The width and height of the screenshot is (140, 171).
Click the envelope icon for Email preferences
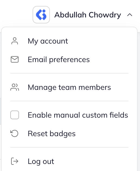coord(15,59)
